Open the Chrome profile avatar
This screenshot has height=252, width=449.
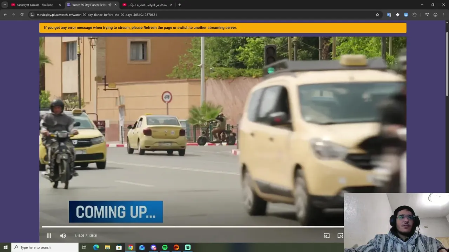click(x=435, y=15)
